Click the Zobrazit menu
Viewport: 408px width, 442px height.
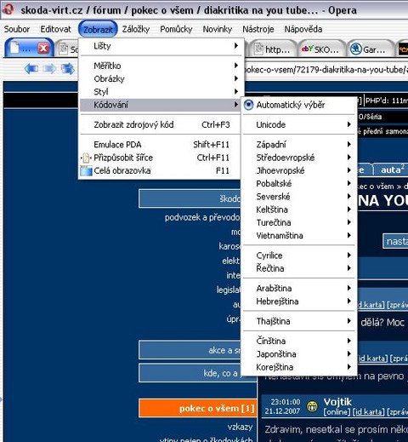pyautogui.click(x=98, y=29)
